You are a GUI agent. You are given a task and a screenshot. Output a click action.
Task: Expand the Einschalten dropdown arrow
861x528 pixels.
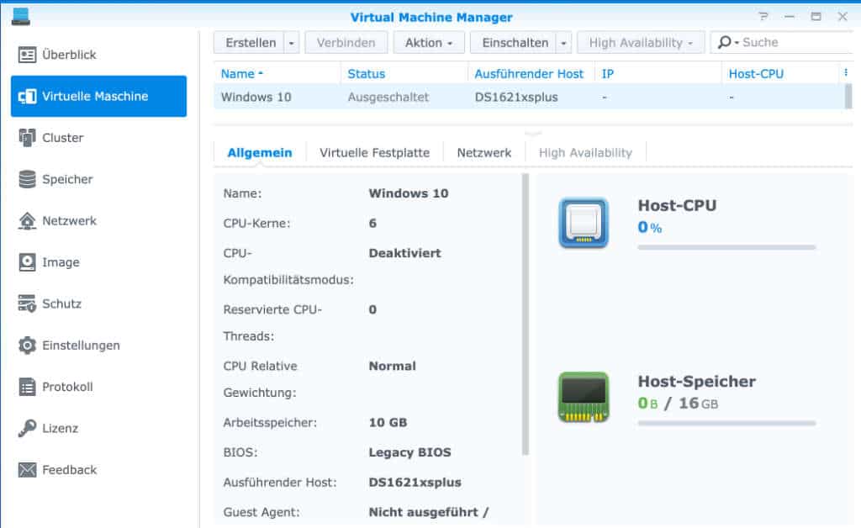tap(563, 43)
